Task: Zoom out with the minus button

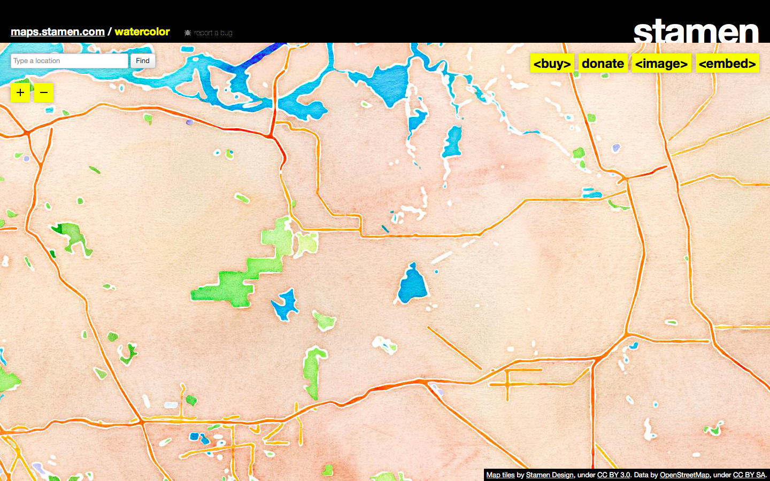Action: click(44, 92)
